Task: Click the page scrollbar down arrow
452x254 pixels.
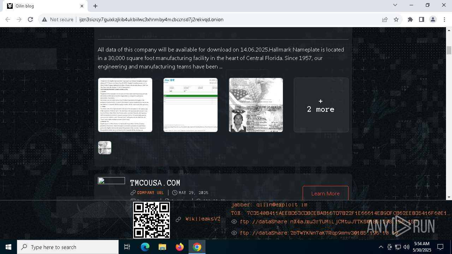Action: pos(449,197)
